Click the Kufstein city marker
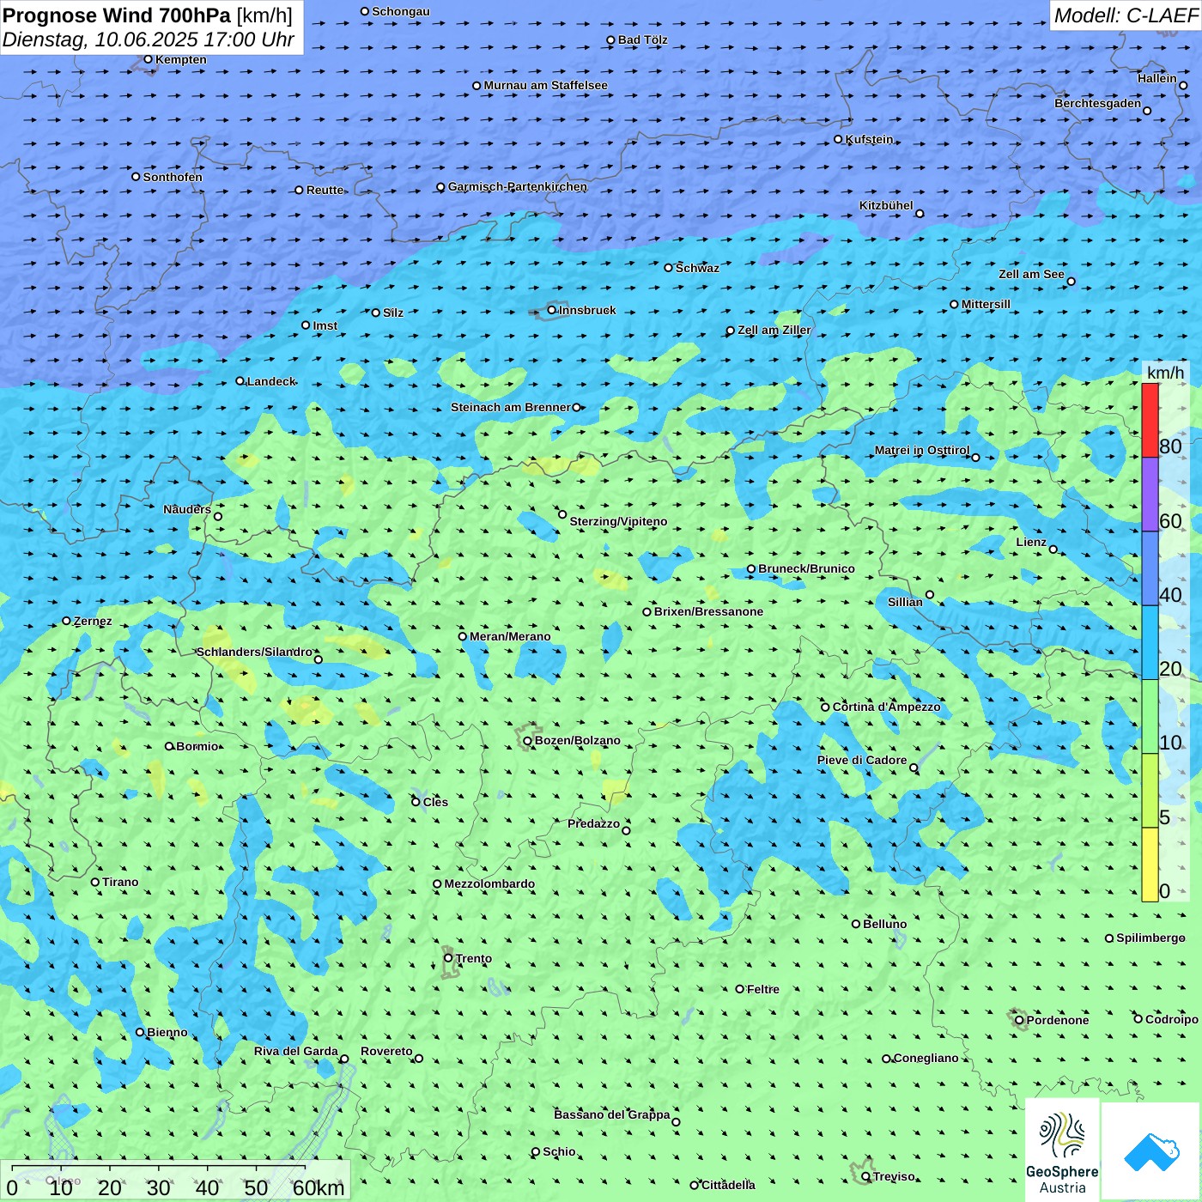Screen dimensions: 1202x1202 click(838, 139)
